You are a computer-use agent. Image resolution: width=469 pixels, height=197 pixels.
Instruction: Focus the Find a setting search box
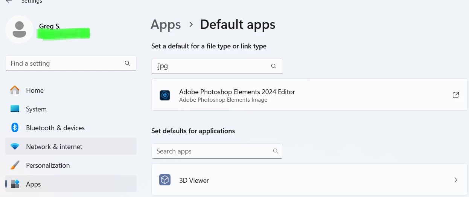[64, 63]
